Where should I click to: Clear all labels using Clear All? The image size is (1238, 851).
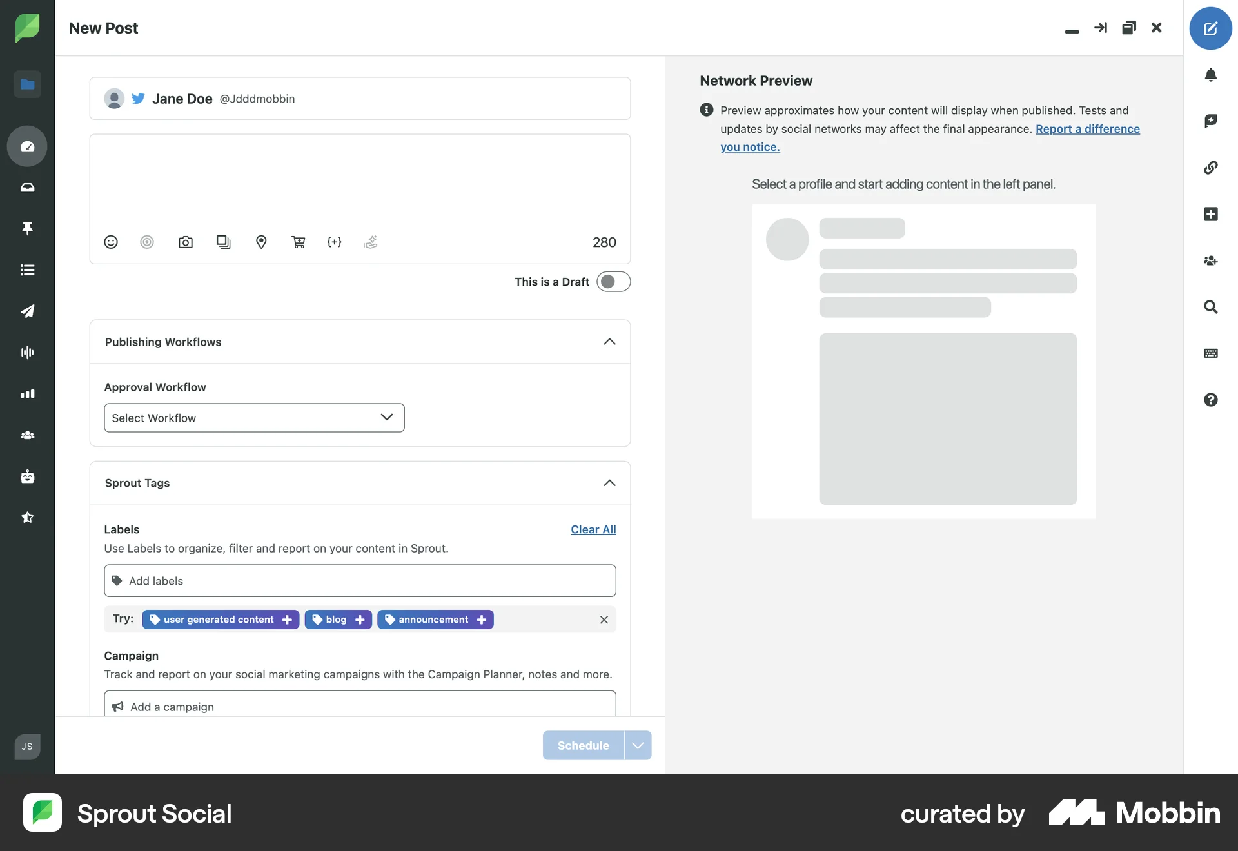tap(593, 529)
